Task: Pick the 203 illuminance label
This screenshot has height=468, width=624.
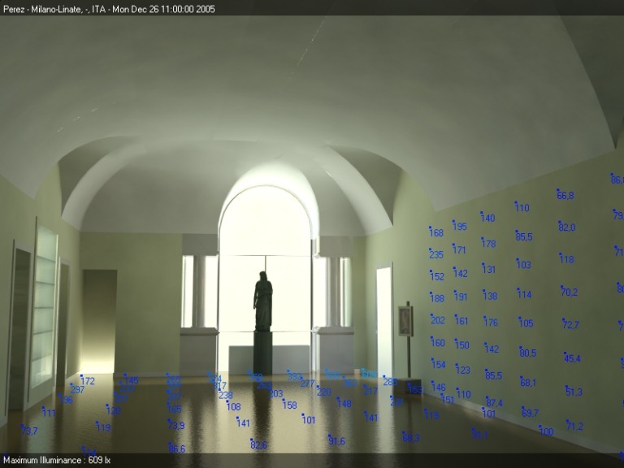Action: 275,393
